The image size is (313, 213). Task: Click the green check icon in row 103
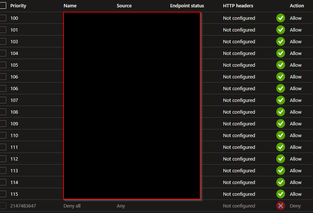pos(280,42)
